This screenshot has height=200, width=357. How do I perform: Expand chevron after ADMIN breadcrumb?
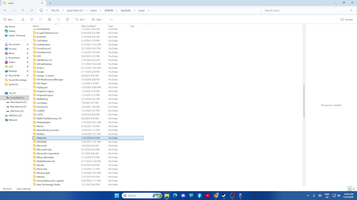tap(117, 10)
